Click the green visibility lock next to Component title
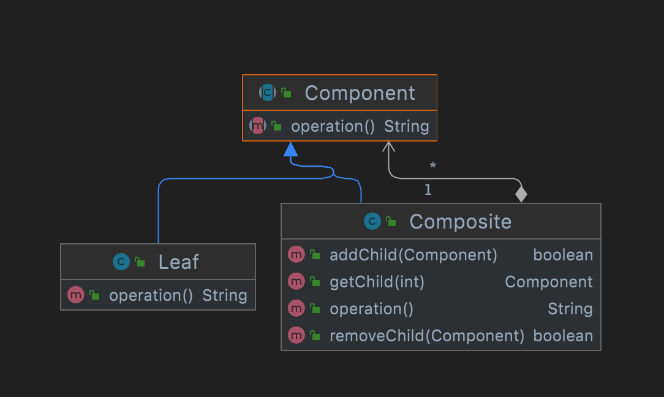The image size is (664, 397). coord(287,93)
